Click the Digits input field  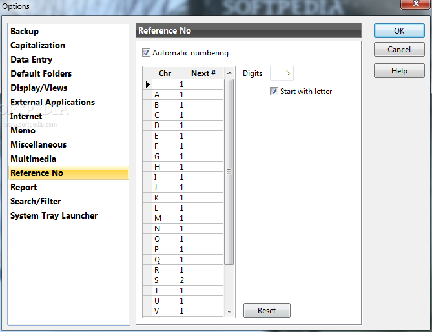282,73
